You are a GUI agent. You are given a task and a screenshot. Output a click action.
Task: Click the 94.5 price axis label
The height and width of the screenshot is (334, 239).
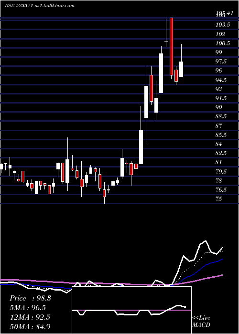(221, 80)
